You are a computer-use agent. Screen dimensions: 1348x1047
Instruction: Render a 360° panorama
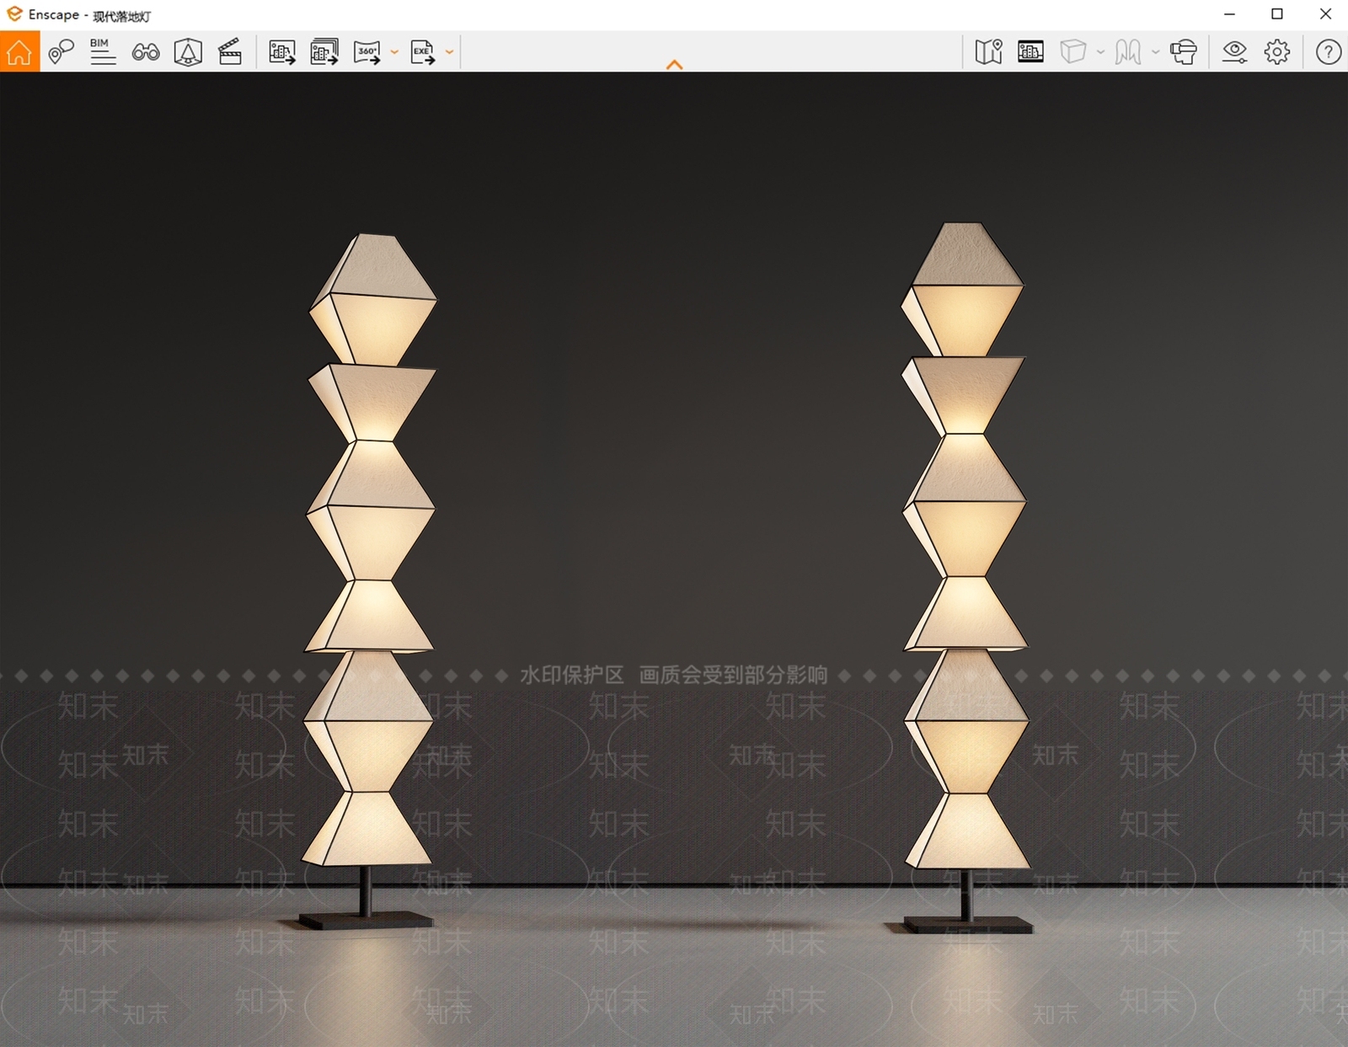click(367, 51)
